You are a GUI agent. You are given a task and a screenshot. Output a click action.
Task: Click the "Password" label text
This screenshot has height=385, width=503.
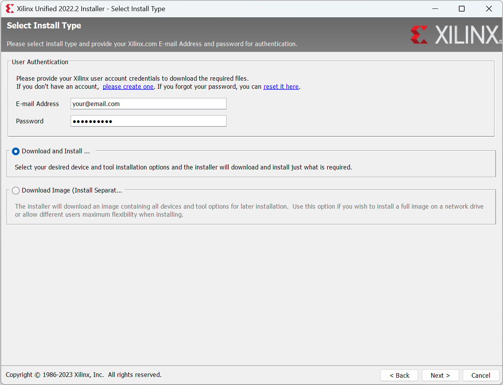tap(30, 121)
